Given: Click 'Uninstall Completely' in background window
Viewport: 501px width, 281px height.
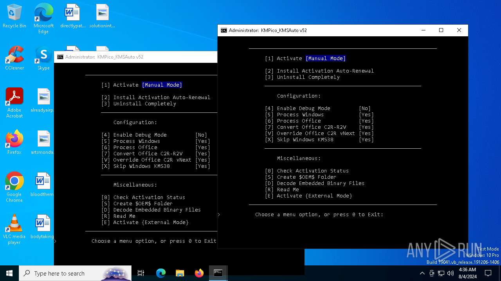Looking at the screenshot, I should (x=145, y=104).
